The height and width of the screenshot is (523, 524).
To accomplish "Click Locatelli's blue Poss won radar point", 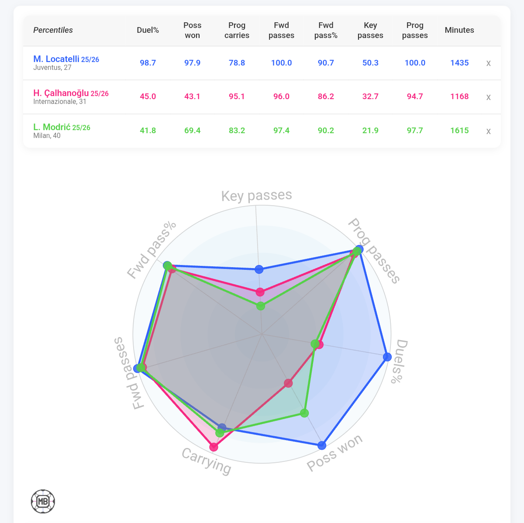I will pos(322,445).
